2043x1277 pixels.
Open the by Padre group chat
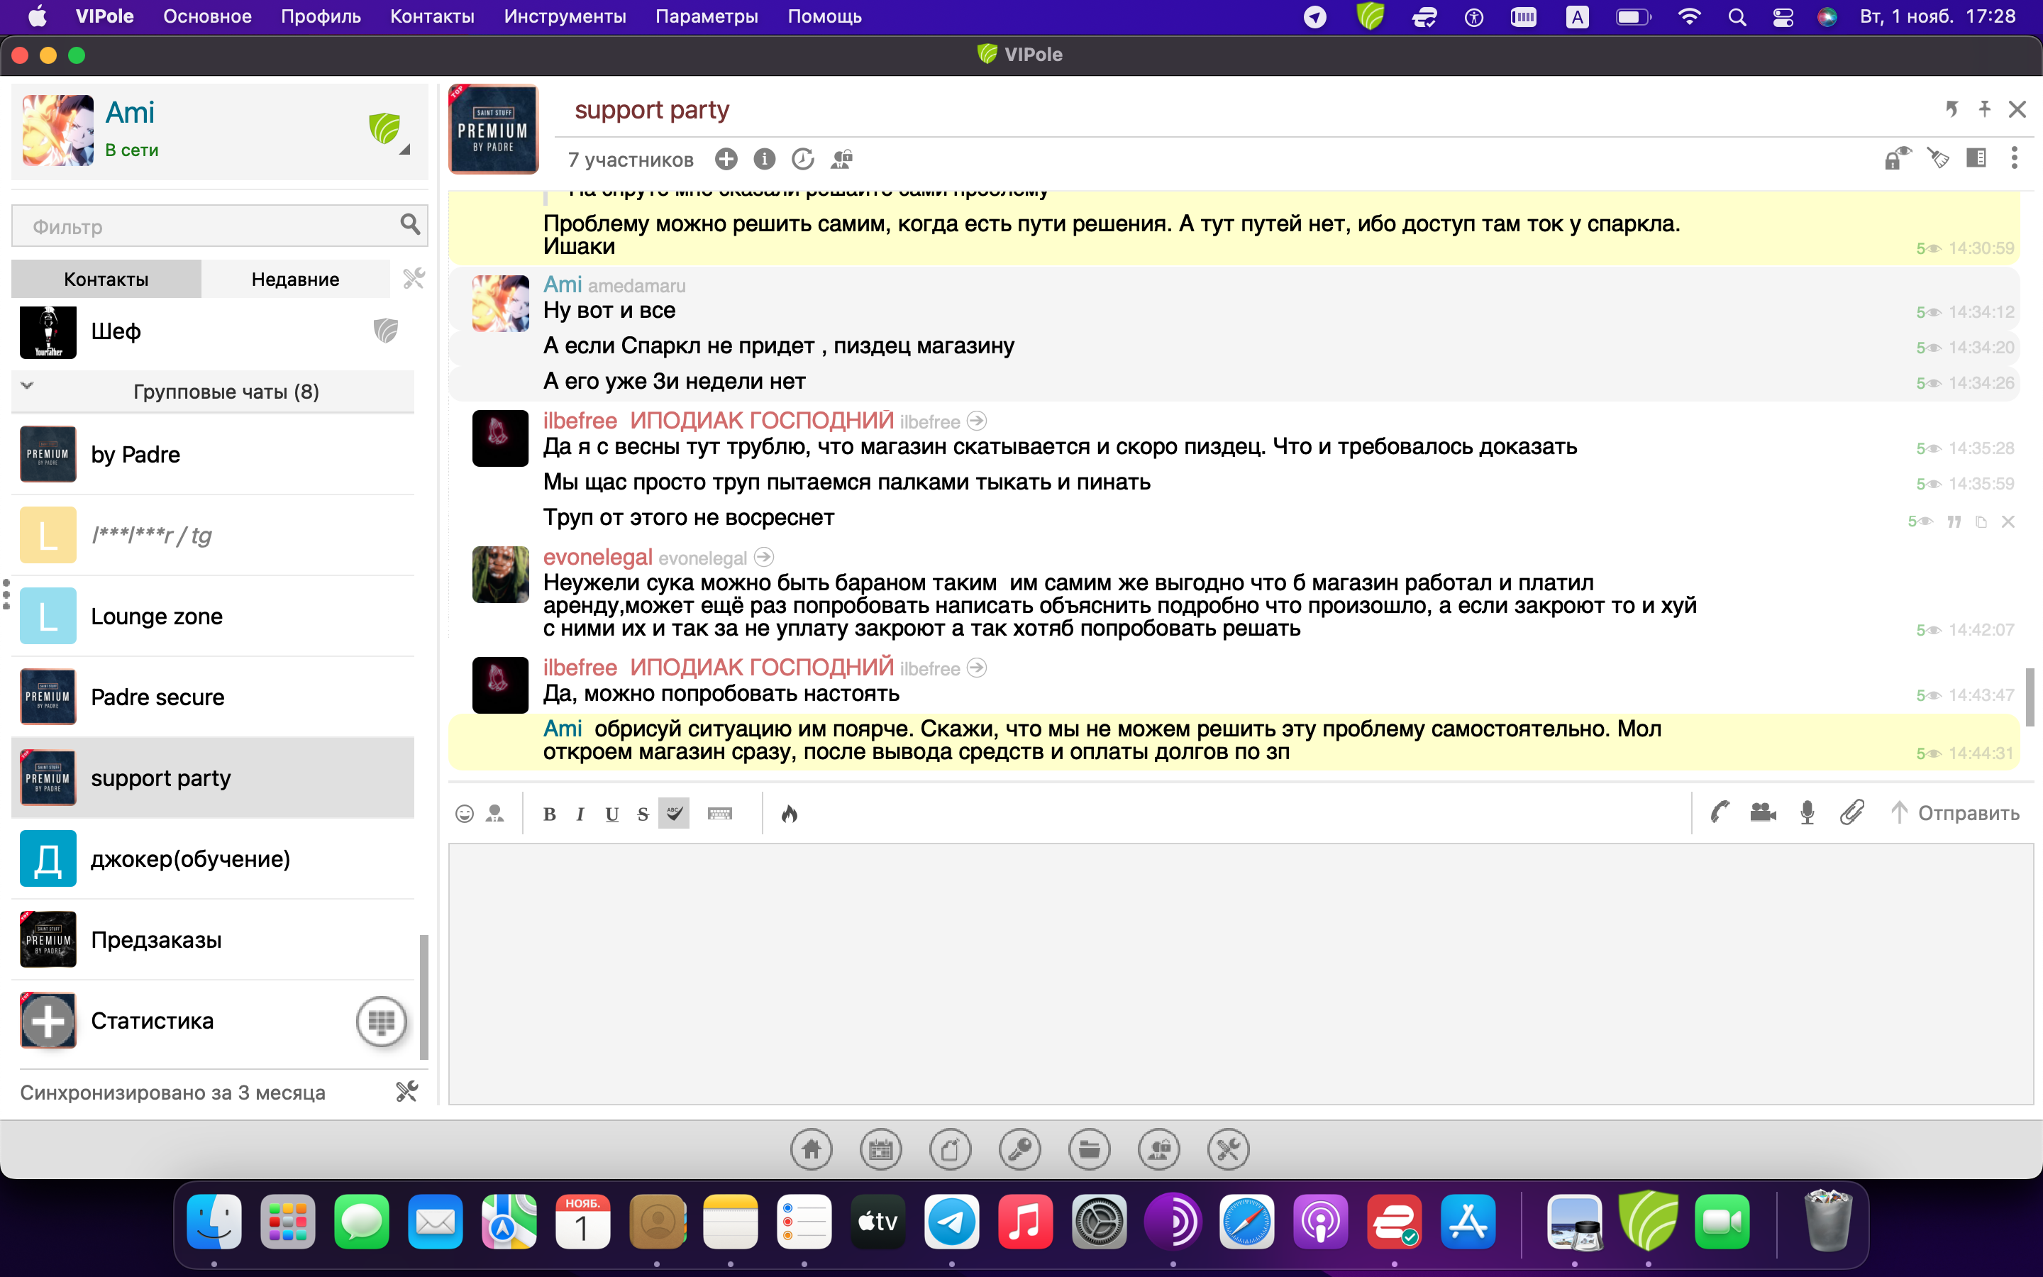[213, 454]
